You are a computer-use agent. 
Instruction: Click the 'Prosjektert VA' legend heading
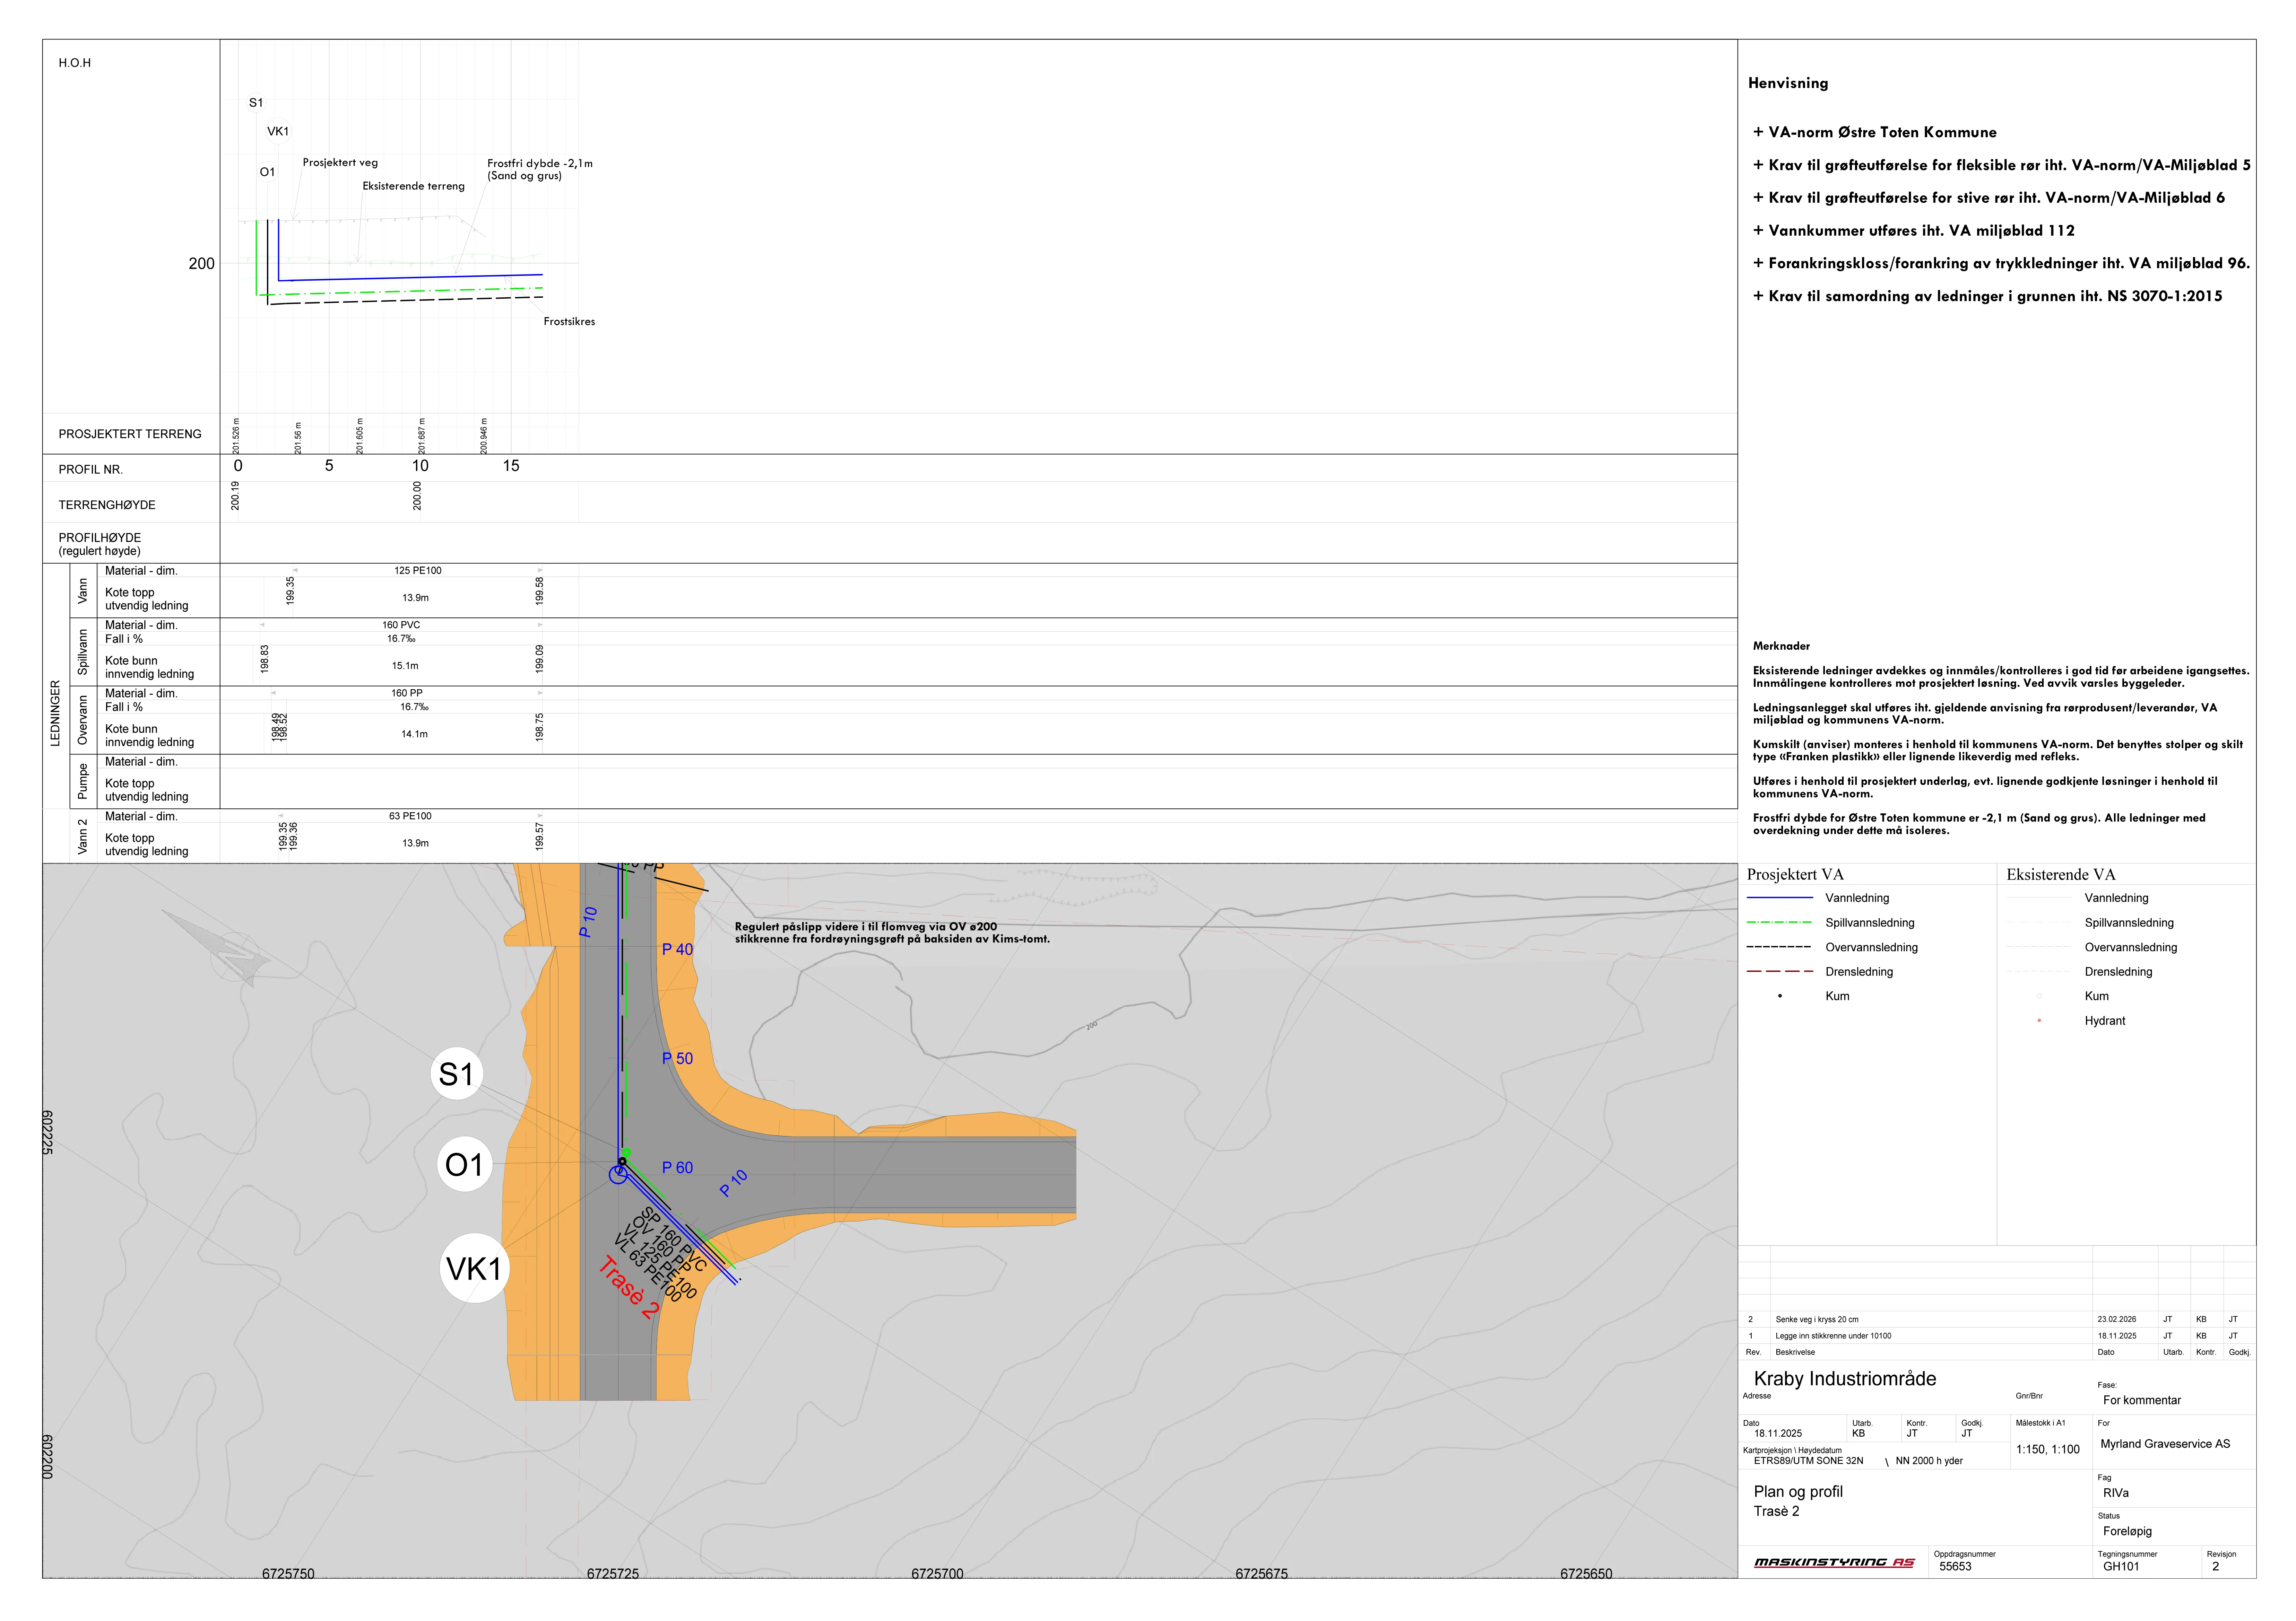coord(1795,875)
